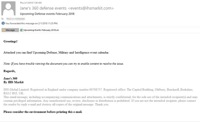200x122 pixels.
Task: Open the Upcoming Events February 2018.xls attachment
Action: pos(40,30)
